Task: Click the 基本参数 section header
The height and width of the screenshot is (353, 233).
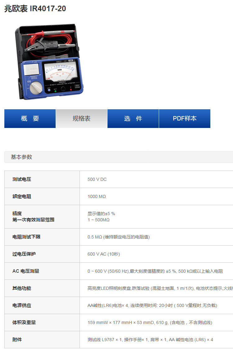Action: click(x=119, y=157)
